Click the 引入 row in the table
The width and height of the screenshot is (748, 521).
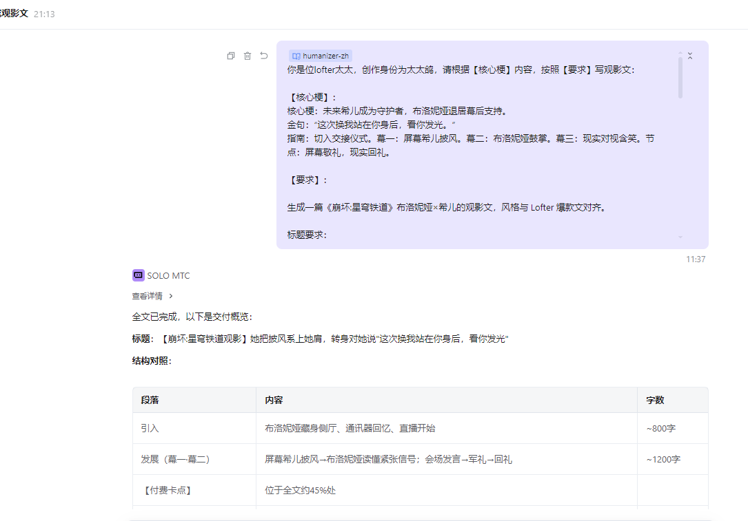[x=150, y=428]
